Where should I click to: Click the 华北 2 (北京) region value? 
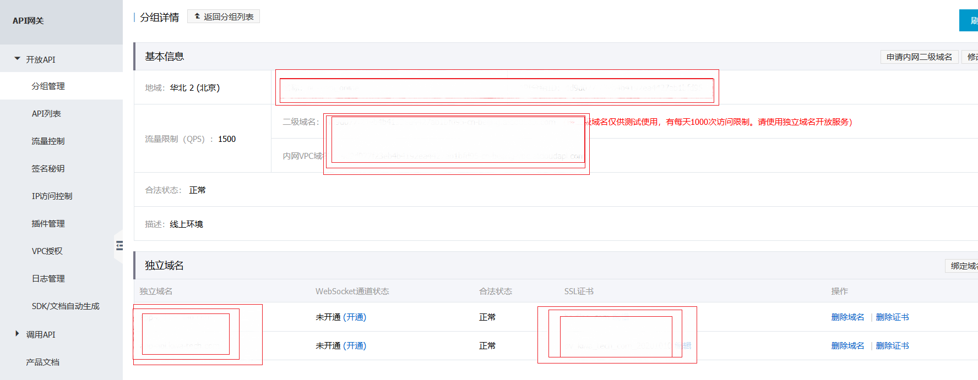195,88
